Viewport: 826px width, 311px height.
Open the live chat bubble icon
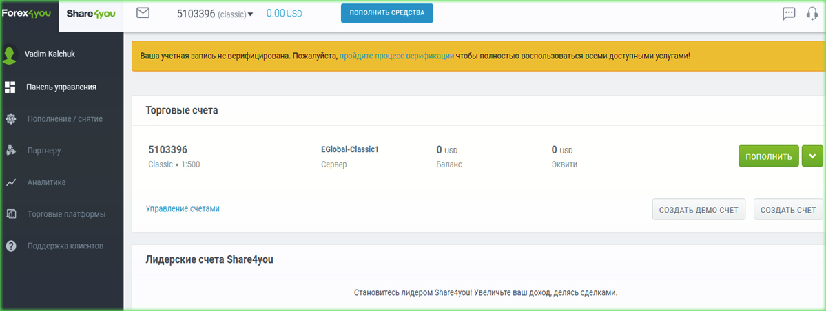tap(789, 14)
